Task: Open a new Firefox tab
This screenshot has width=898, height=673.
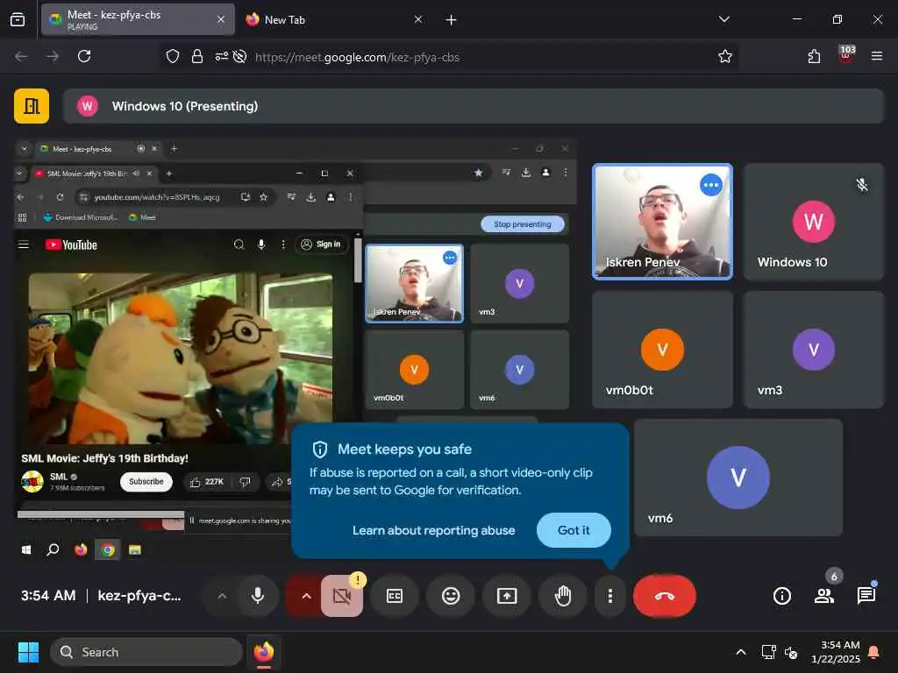Action: tap(451, 20)
